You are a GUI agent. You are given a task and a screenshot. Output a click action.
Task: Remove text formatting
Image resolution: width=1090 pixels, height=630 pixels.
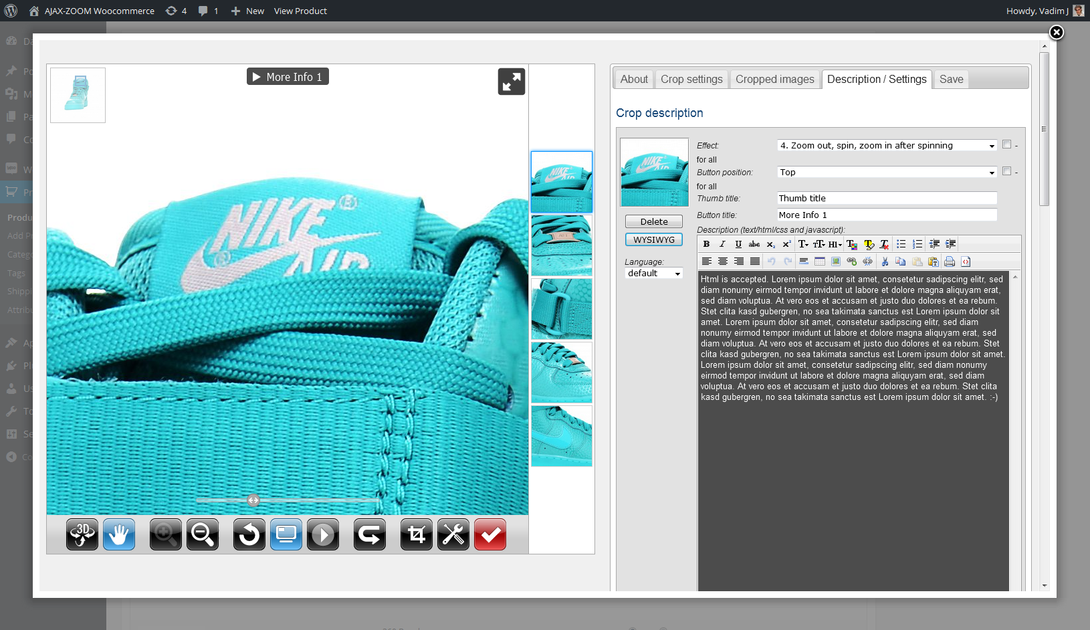(x=884, y=244)
